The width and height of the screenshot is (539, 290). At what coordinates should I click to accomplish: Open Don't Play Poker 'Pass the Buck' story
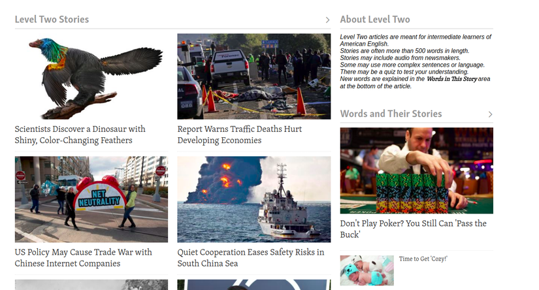click(x=413, y=229)
